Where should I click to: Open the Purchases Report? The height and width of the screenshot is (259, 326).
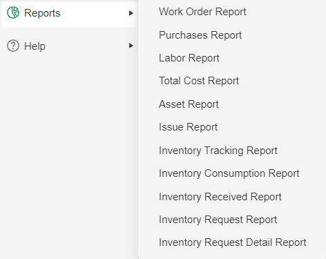[200, 35]
